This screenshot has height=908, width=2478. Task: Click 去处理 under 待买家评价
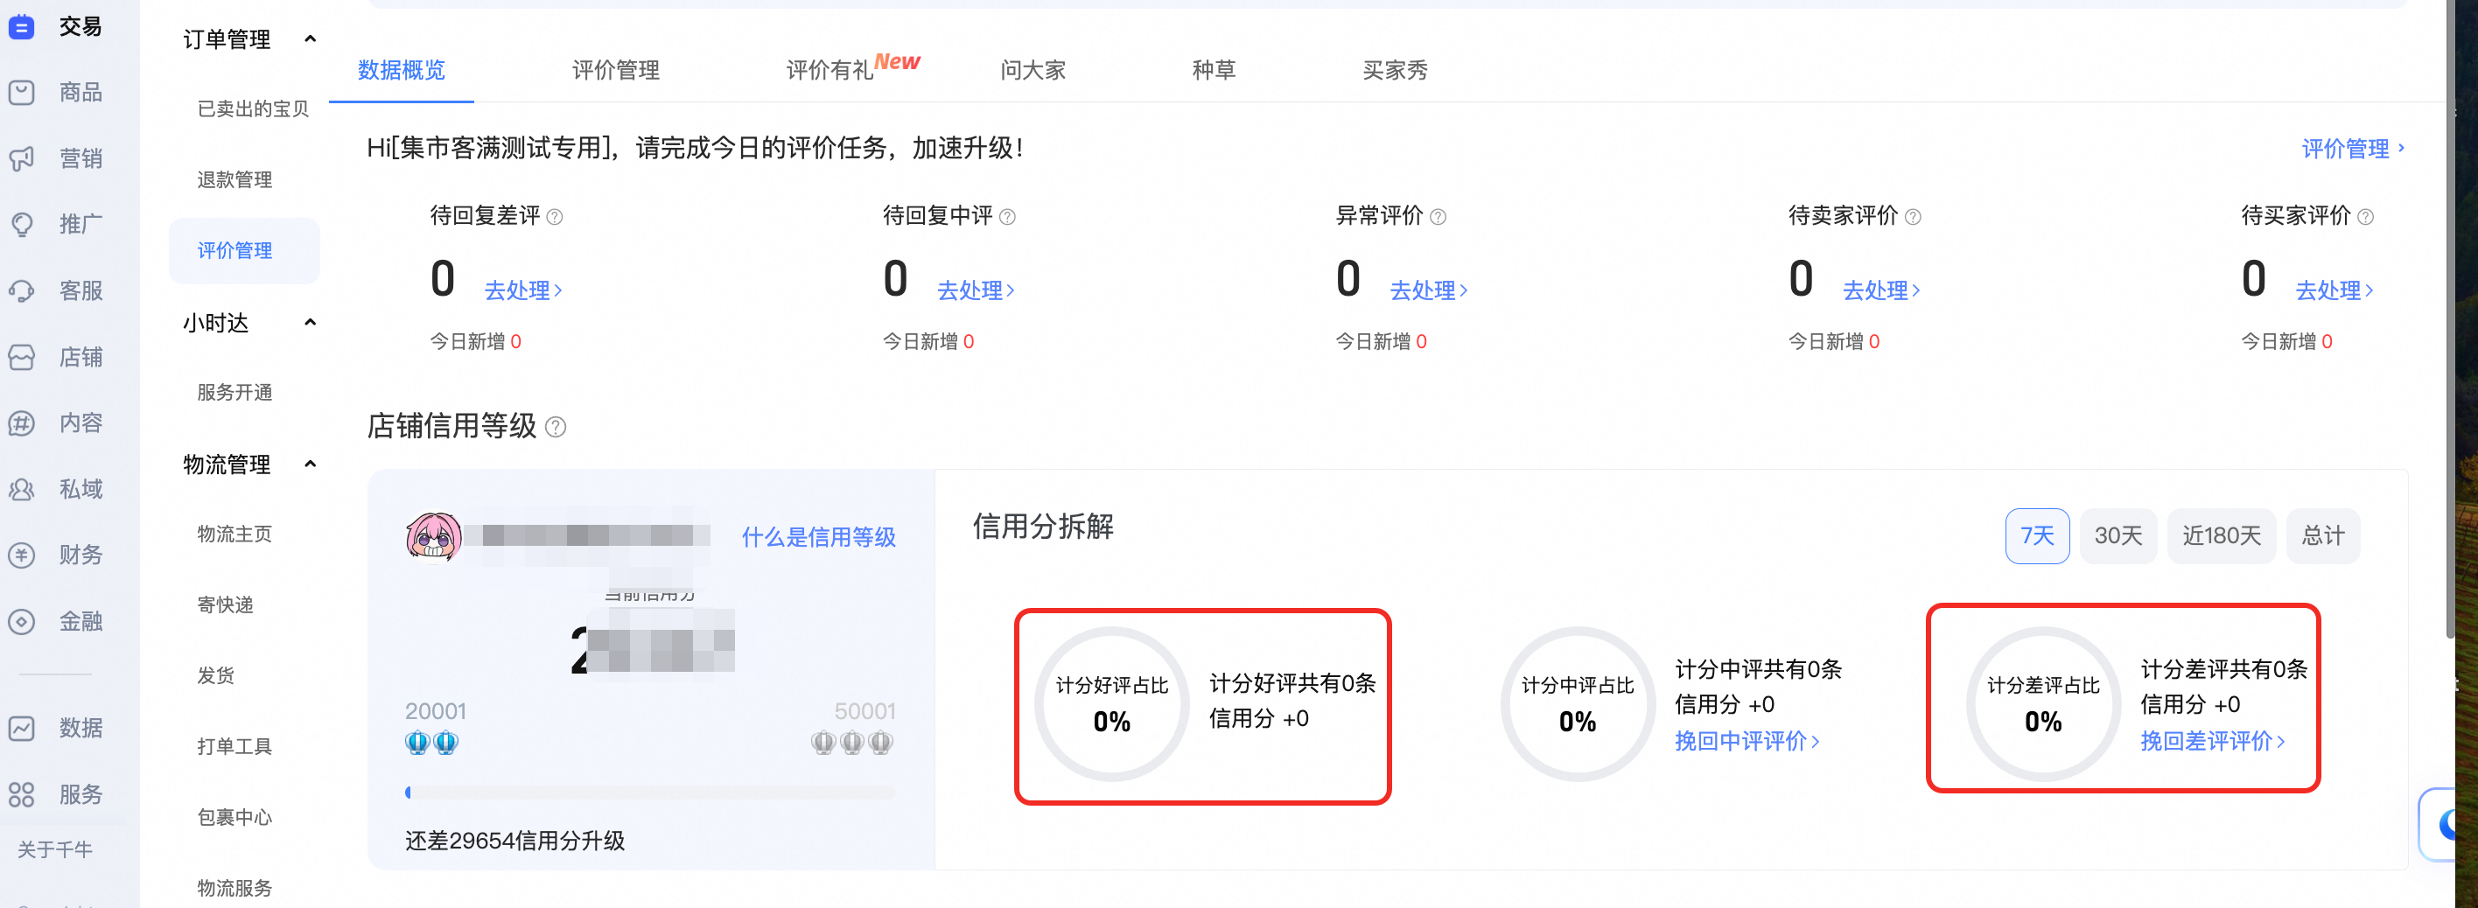(x=2334, y=290)
